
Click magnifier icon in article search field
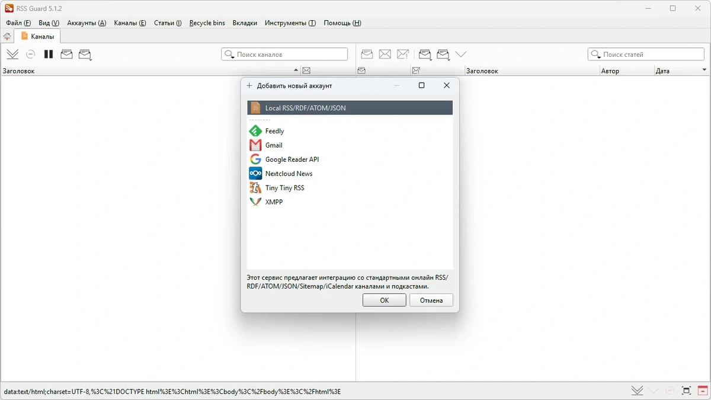[x=596, y=55]
